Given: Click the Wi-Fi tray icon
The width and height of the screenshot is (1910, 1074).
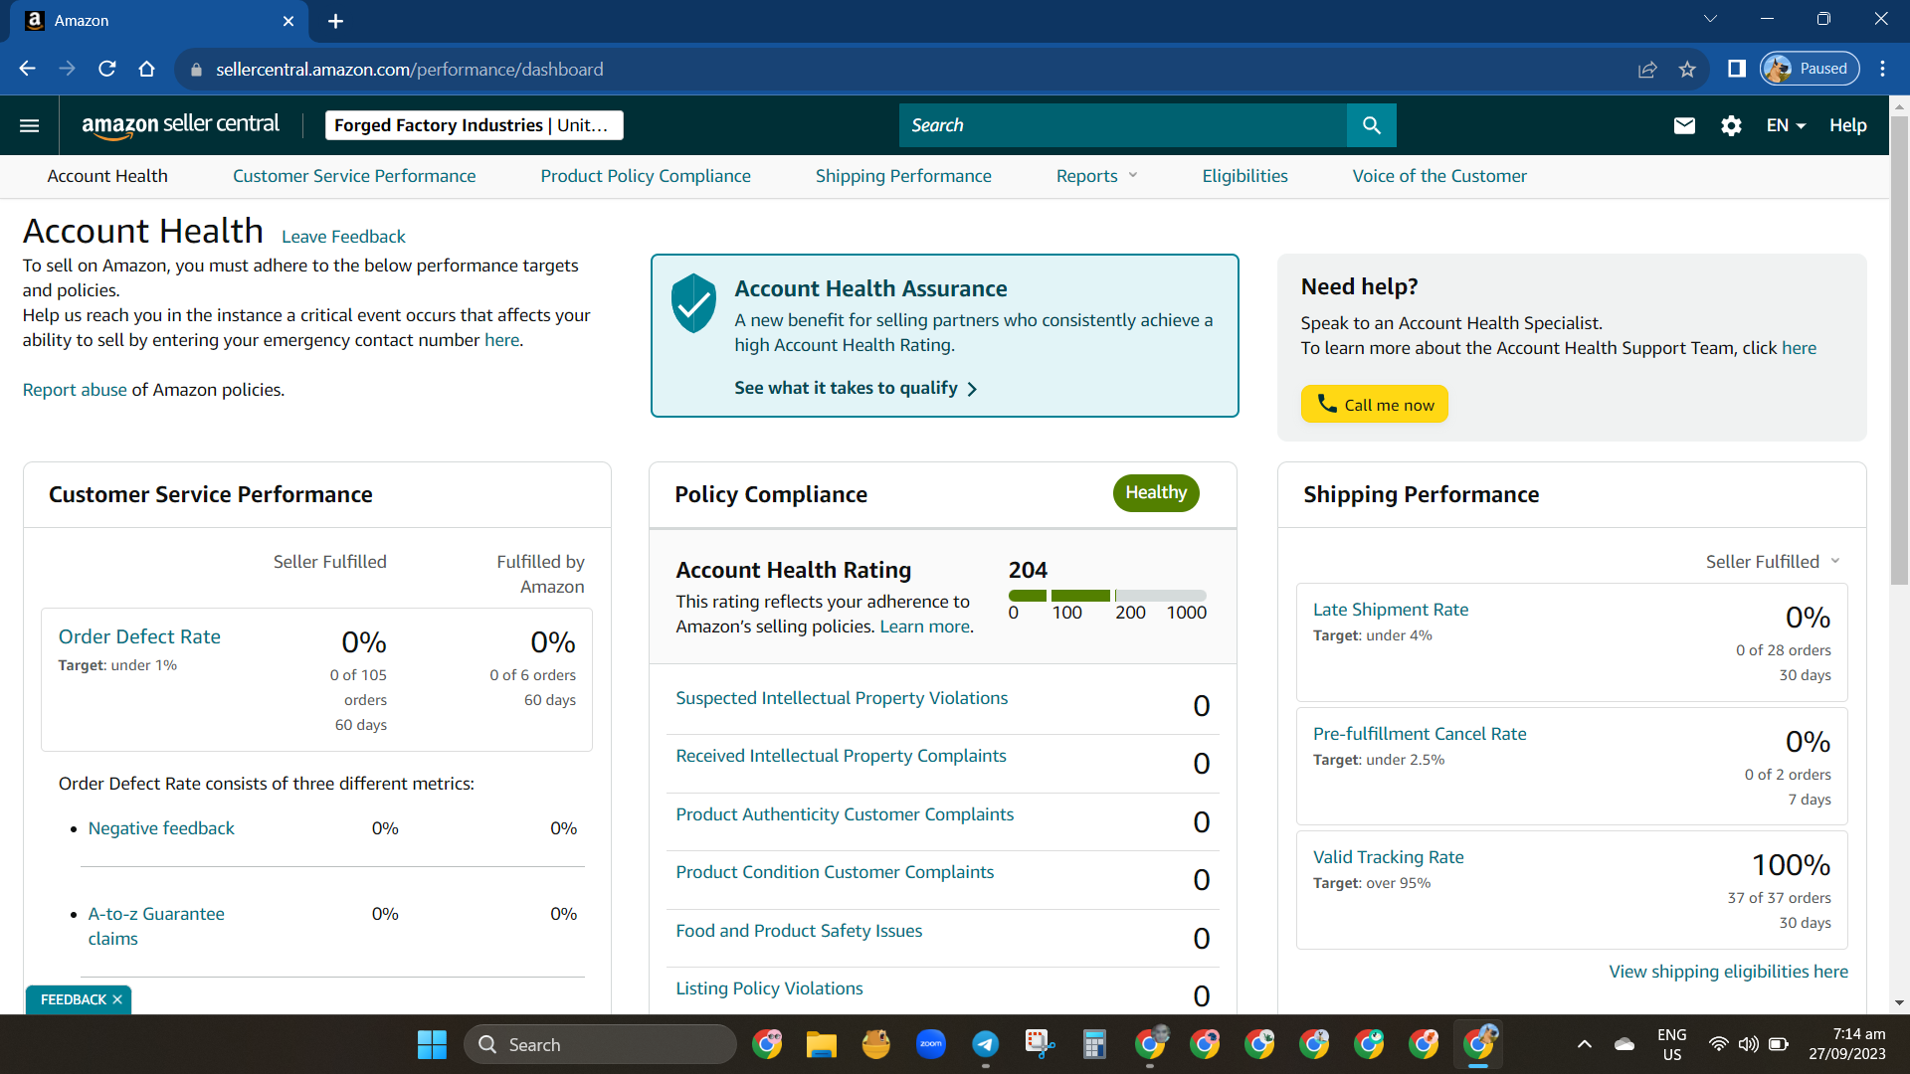Looking at the screenshot, I should click(1718, 1044).
